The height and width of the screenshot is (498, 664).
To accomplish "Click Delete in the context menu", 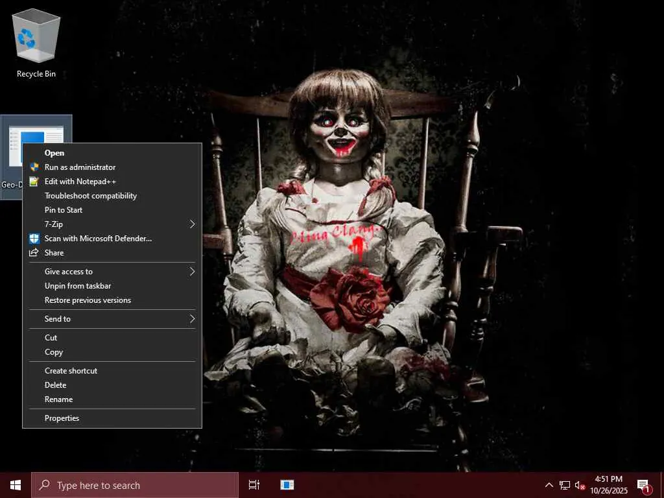I will click(112, 385).
